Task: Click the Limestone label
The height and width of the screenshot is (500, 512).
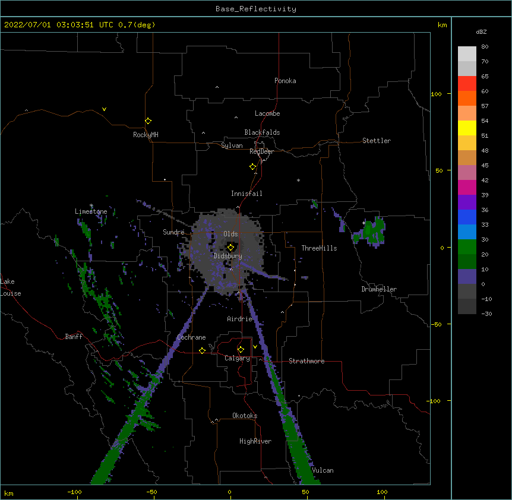Action: [x=91, y=211]
